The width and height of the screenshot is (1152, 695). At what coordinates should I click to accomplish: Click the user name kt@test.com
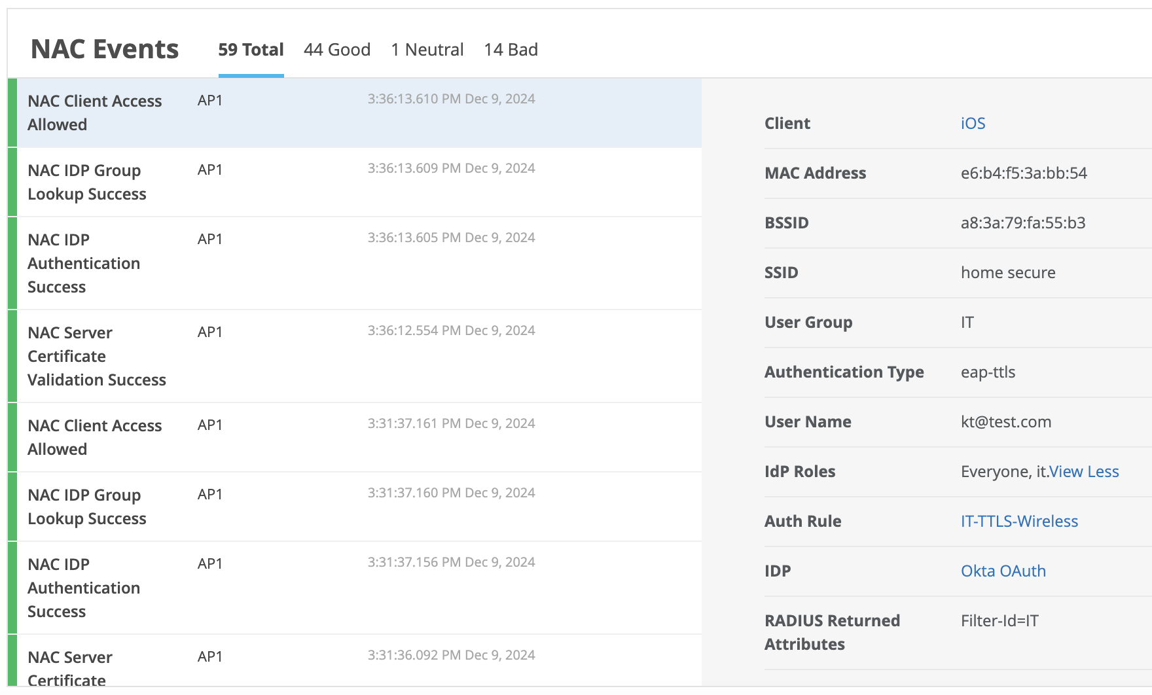click(1005, 422)
